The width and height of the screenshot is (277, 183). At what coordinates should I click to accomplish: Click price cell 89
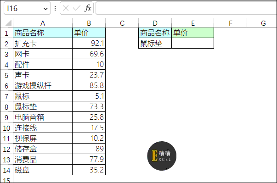pyautogui.click(x=89, y=149)
